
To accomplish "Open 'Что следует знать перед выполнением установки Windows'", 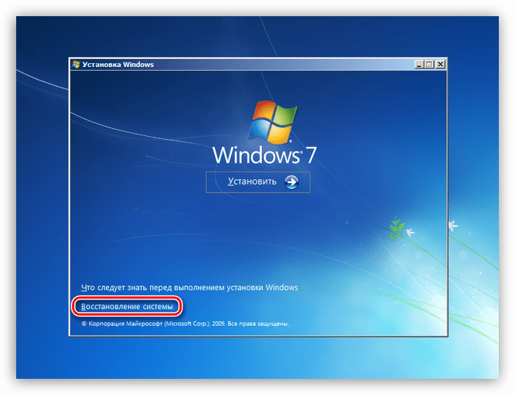I will pos(190,288).
